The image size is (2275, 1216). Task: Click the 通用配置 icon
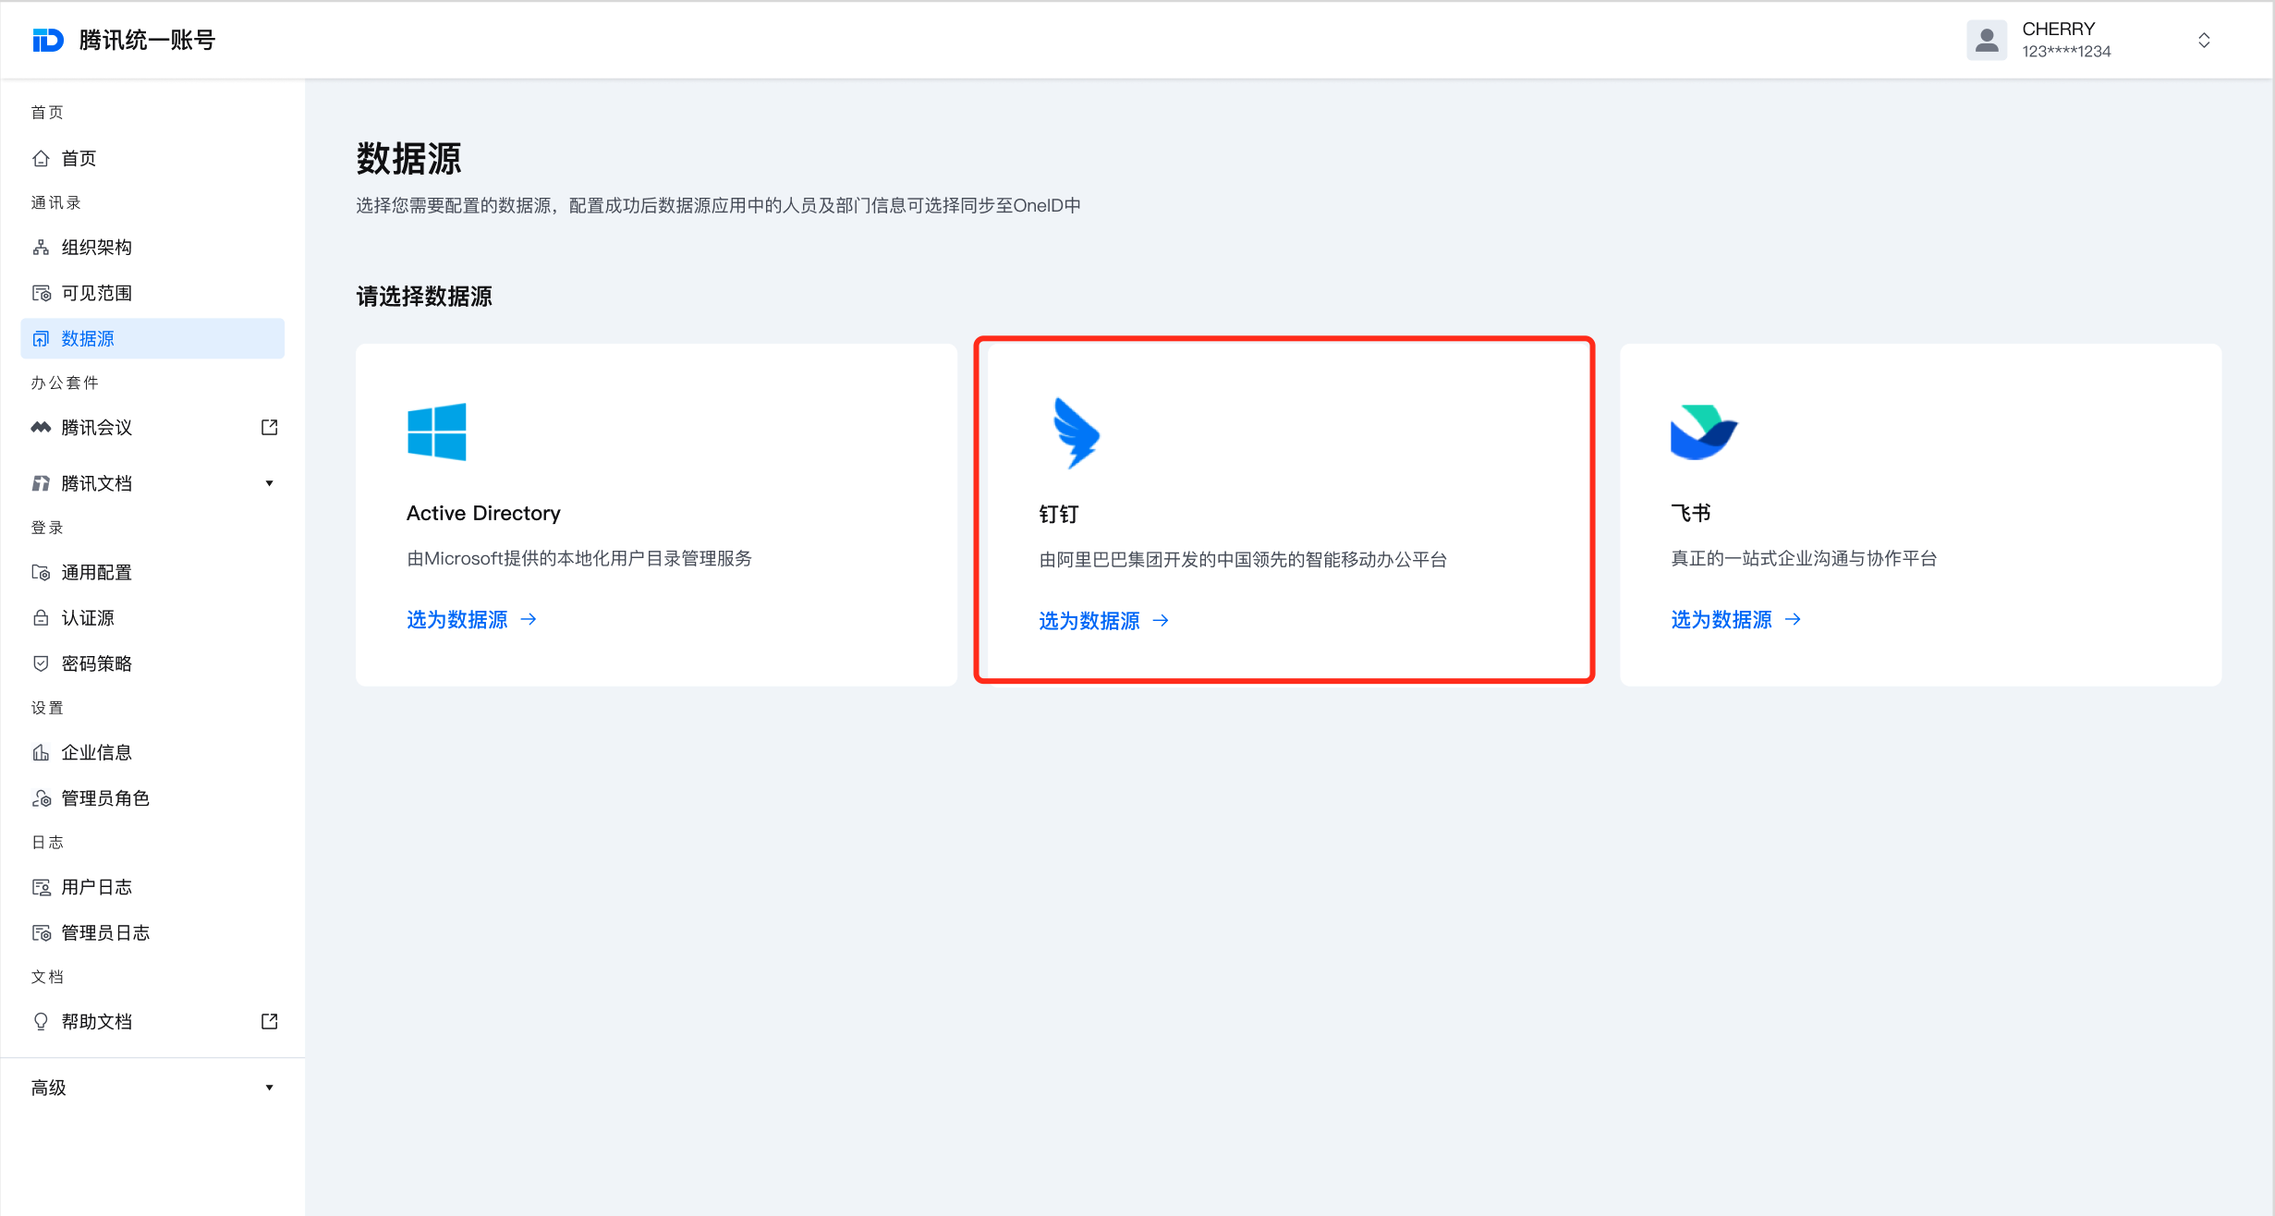click(x=41, y=572)
